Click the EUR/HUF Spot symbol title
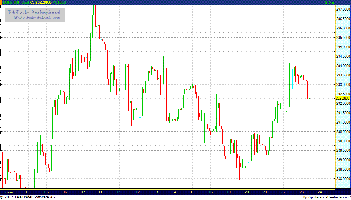Viewport: 351px width, 200px height. (16, 2)
